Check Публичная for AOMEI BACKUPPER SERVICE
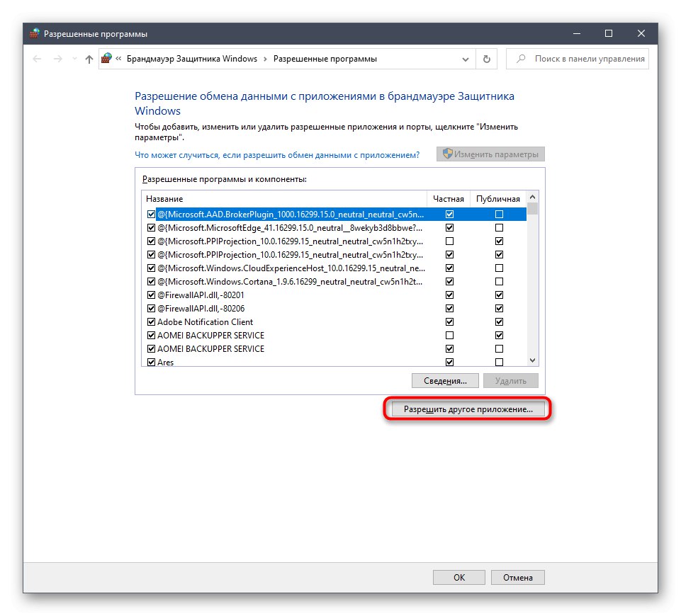Viewport: 681px width, 616px height. pos(500,348)
